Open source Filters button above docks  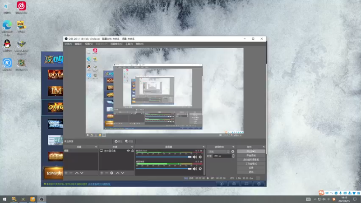[x=130, y=141]
